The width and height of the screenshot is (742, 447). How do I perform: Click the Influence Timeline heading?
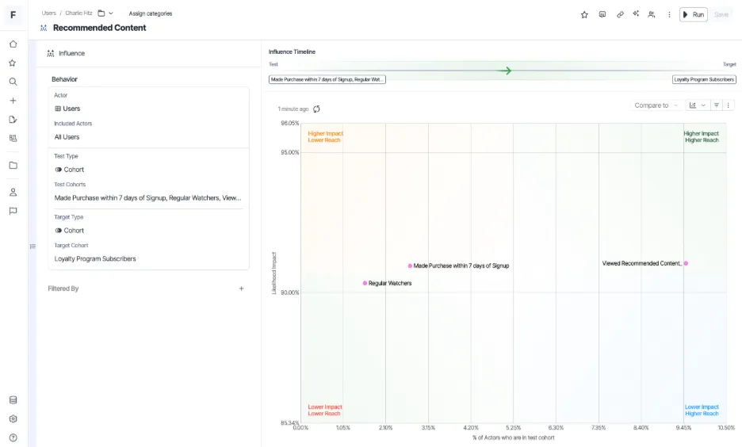click(x=292, y=52)
